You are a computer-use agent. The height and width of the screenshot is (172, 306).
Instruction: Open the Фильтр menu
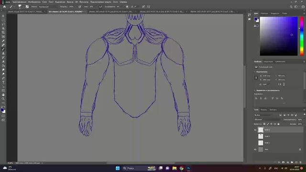pyautogui.click(x=70, y=2)
